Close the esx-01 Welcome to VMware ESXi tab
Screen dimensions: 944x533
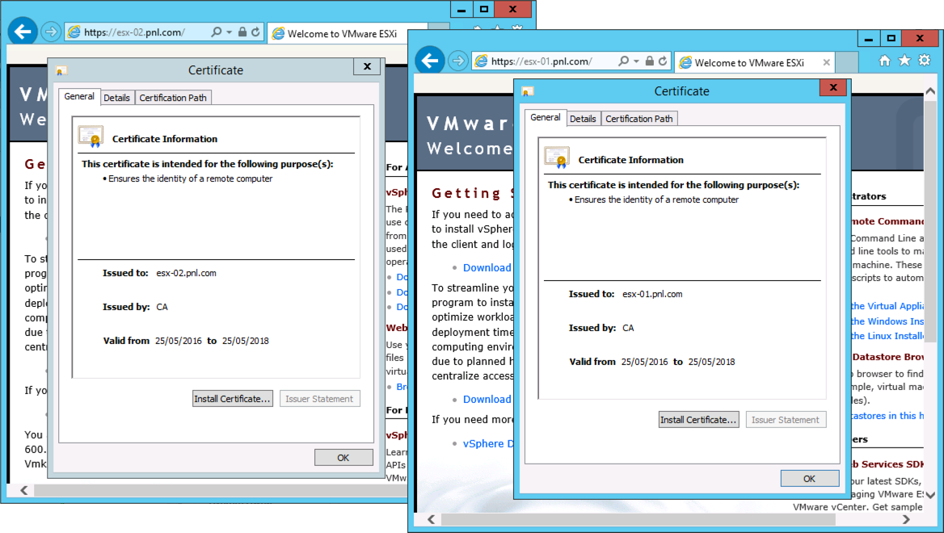827,62
